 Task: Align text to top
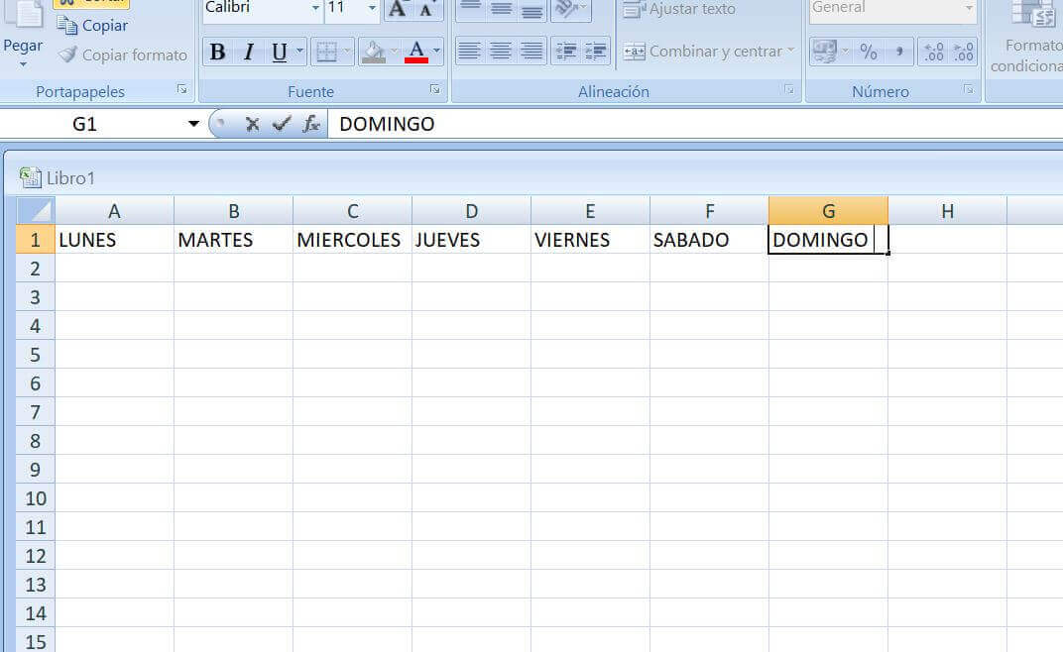(x=470, y=10)
